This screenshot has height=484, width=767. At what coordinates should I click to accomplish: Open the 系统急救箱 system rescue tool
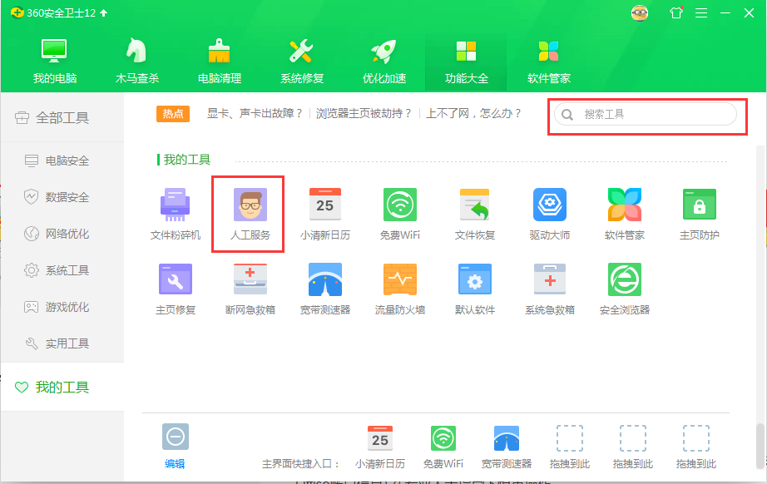pyautogui.click(x=549, y=289)
